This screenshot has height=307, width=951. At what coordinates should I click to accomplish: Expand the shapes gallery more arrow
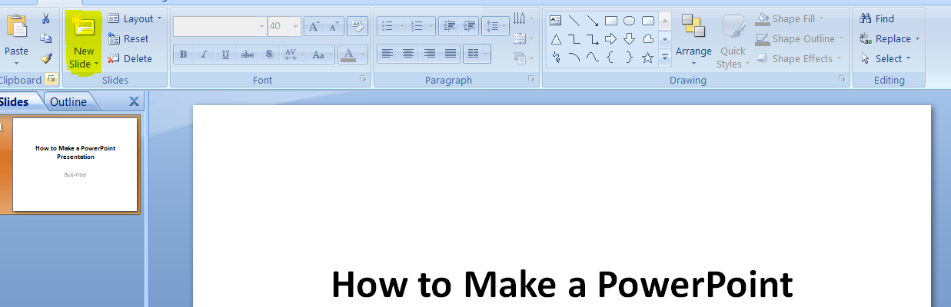665,57
